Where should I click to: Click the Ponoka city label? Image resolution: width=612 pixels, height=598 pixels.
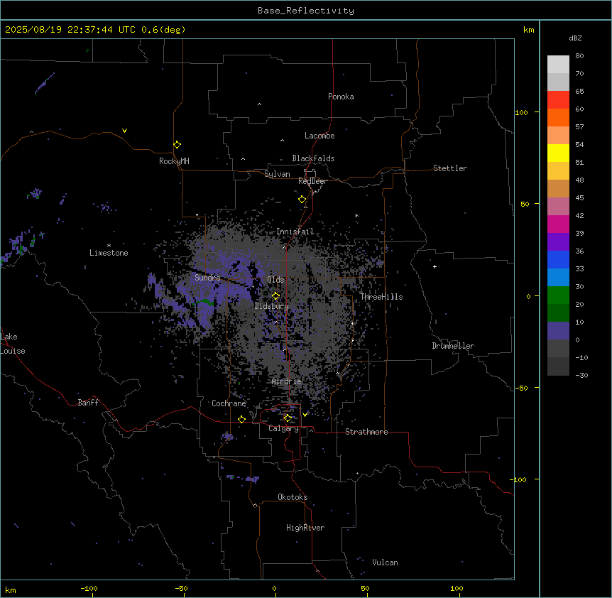point(341,97)
